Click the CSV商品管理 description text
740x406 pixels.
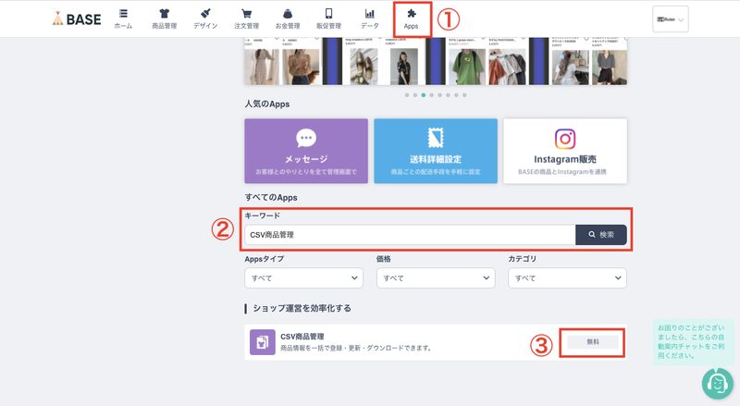(356, 348)
